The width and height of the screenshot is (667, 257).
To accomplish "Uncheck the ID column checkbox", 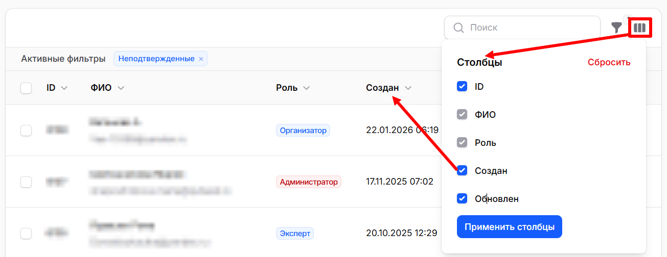I will (x=462, y=87).
